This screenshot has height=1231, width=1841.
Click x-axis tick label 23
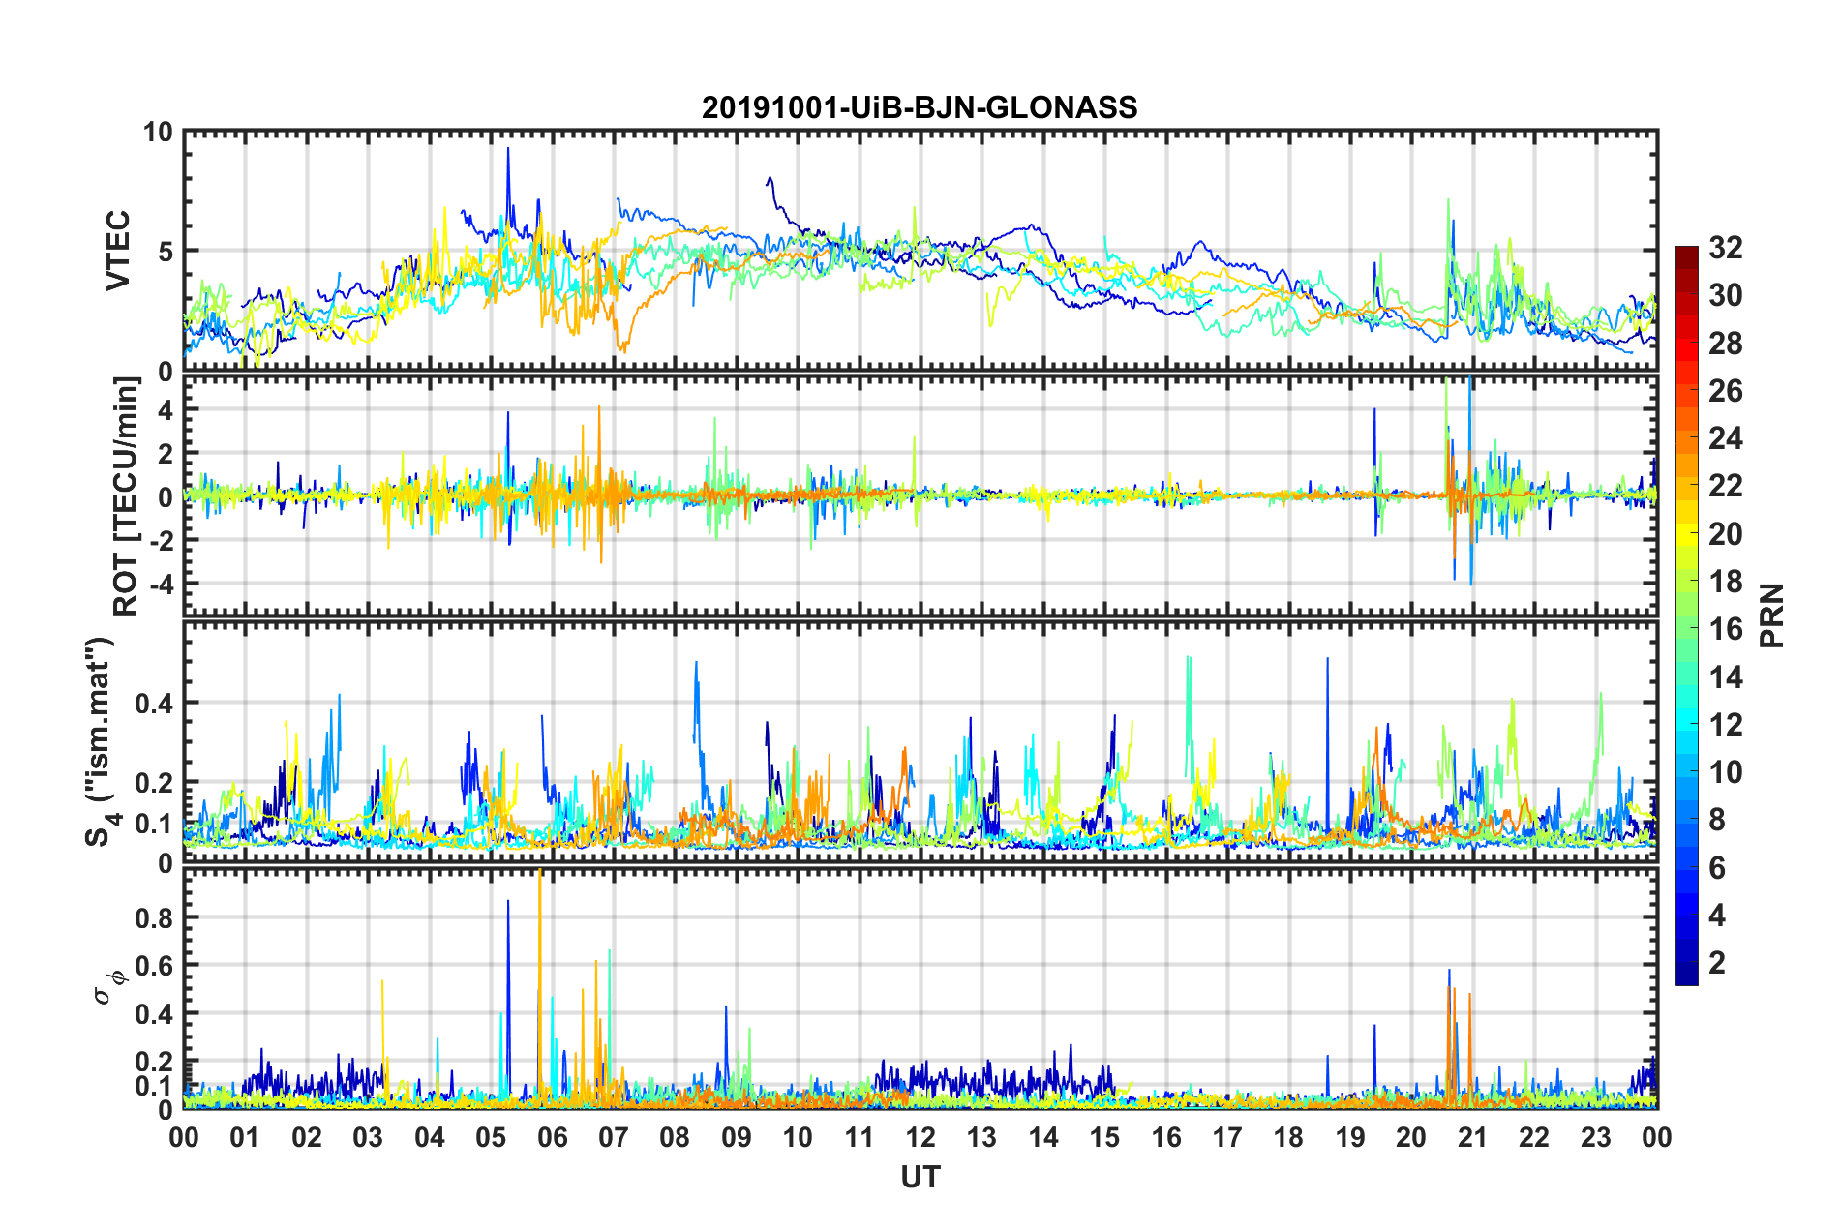tap(1596, 1137)
